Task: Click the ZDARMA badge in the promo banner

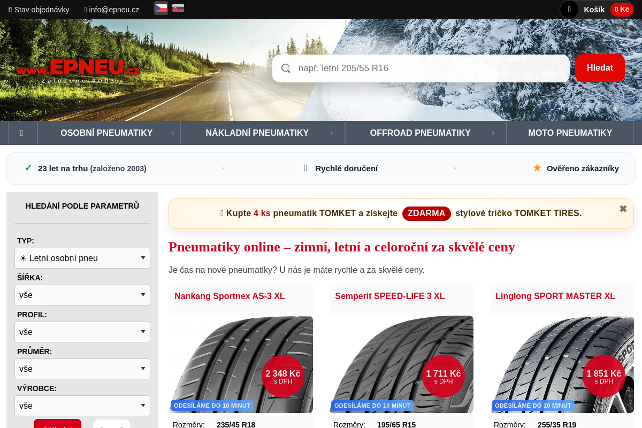Action: point(426,213)
